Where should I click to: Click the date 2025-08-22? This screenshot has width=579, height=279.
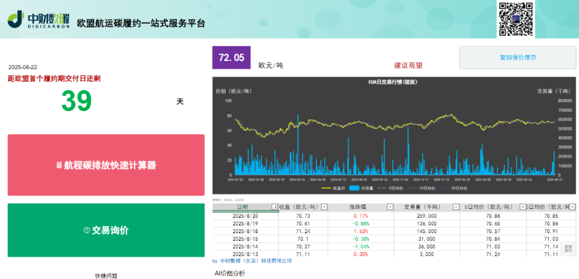click(23, 67)
